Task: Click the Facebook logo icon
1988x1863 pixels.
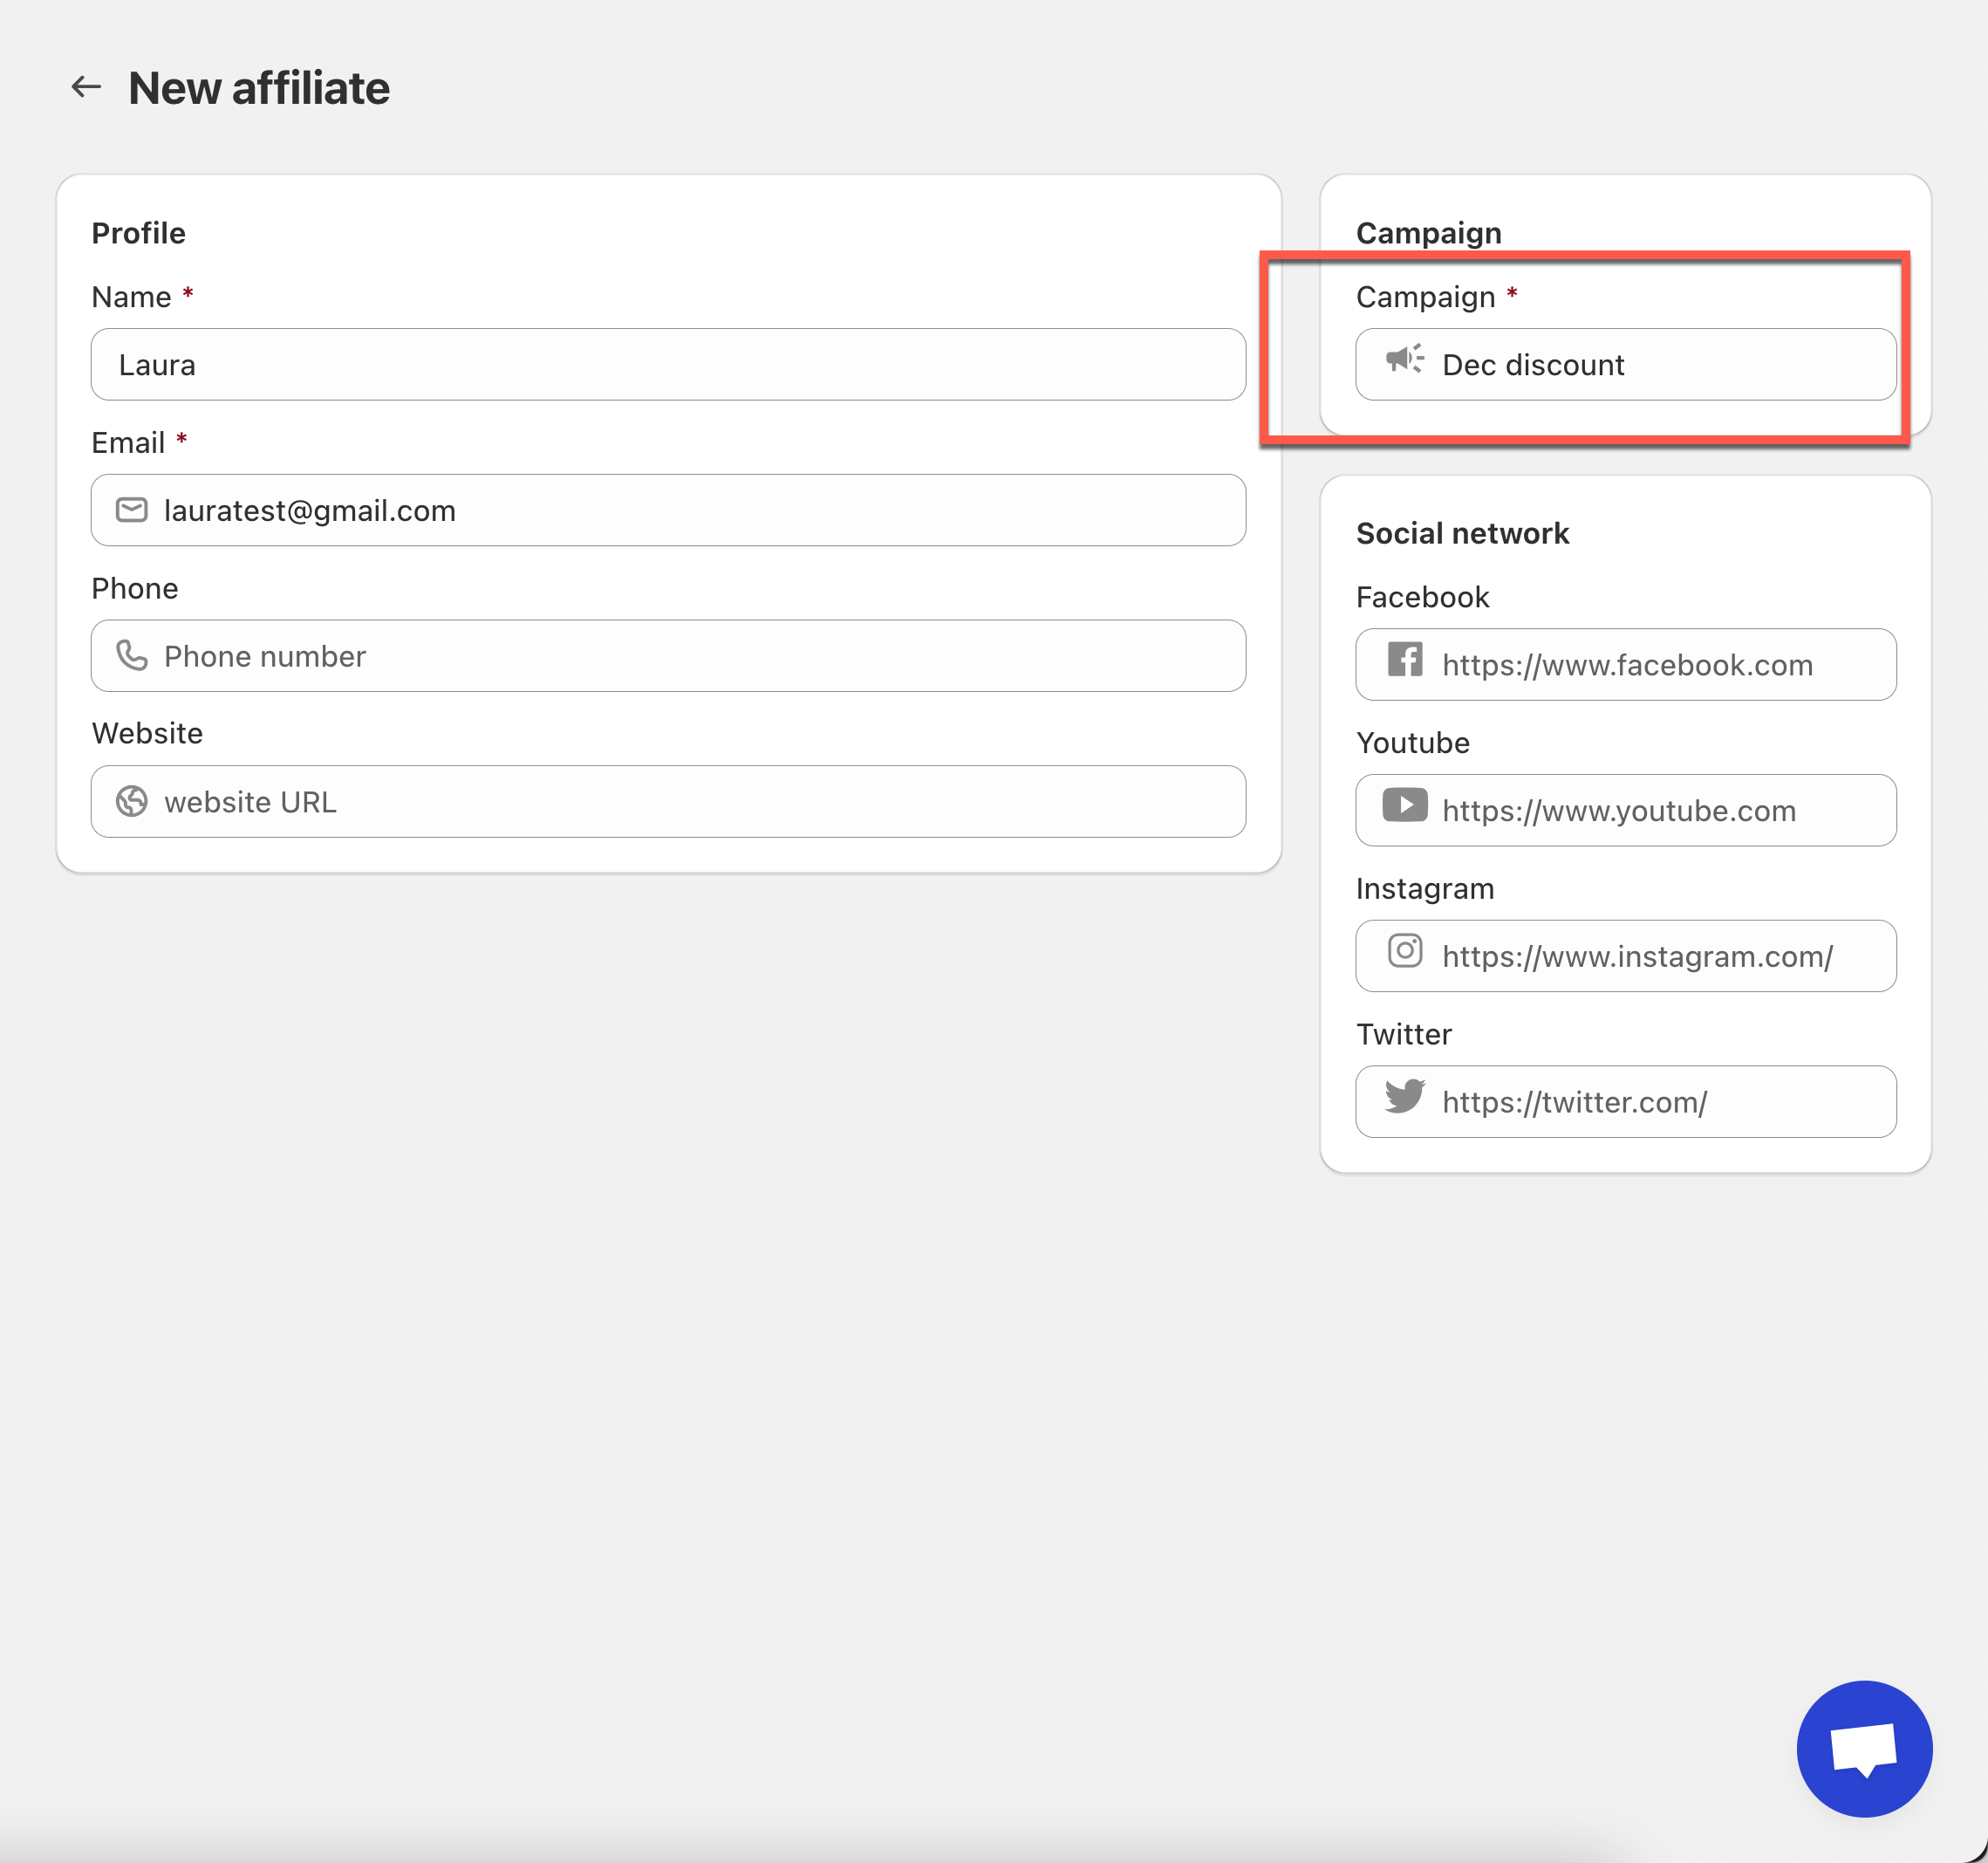Action: point(1404,660)
